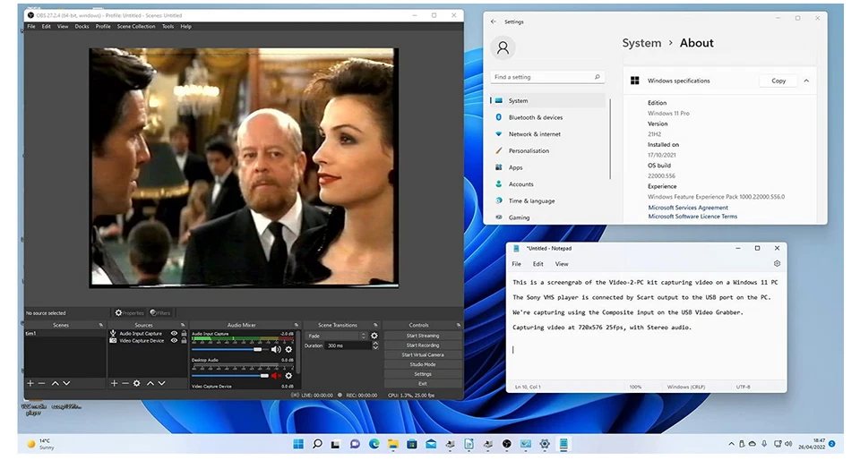Open File Explorer from taskbar
This screenshot has width=860, height=460.
coord(392,444)
